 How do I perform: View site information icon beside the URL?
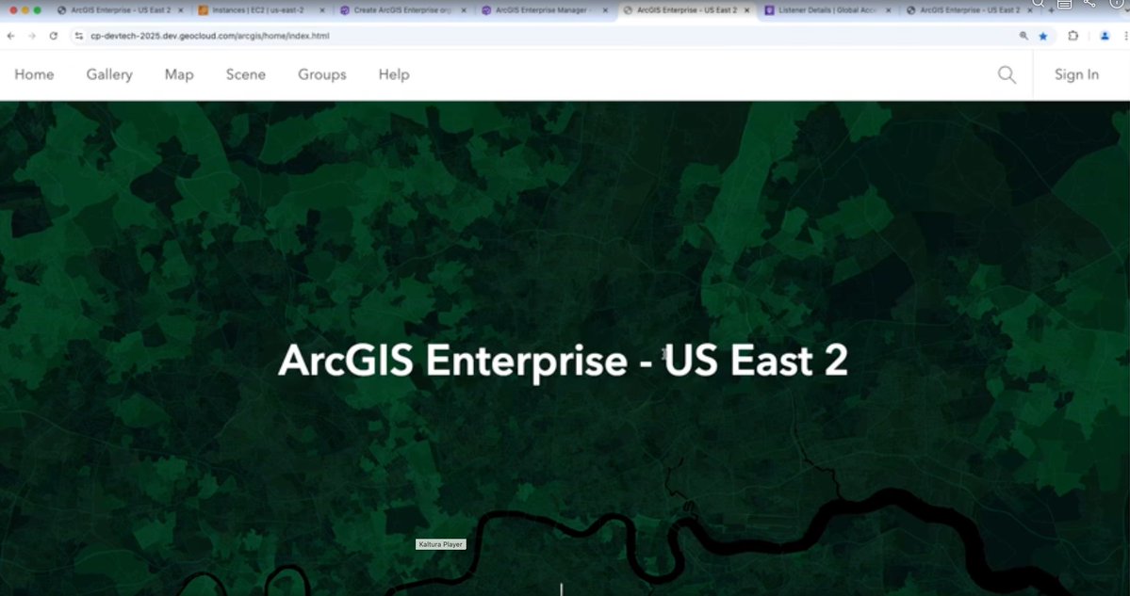point(81,35)
